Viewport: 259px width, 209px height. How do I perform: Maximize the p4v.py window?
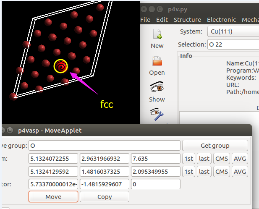[160, 8]
